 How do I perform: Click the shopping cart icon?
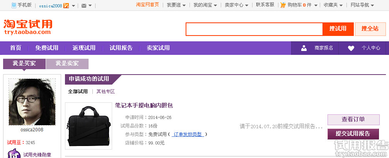[283, 5]
